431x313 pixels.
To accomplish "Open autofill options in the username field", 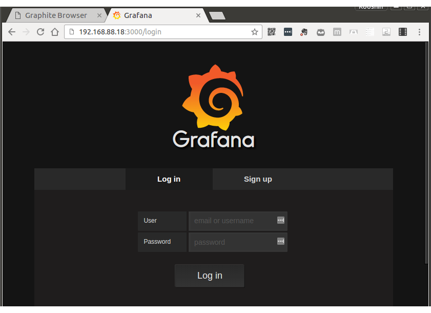I will coord(281,220).
